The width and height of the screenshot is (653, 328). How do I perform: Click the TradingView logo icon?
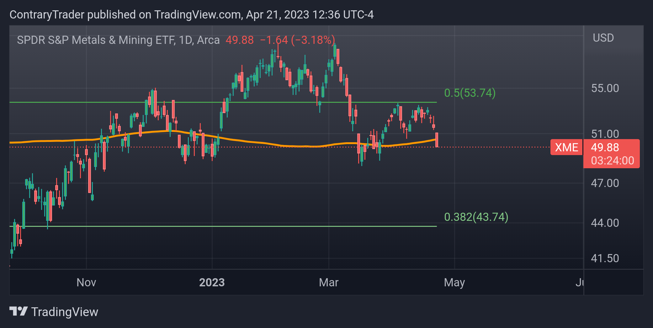(x=19, y=311)
